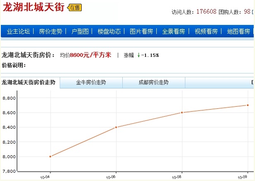Go to 户型图 in the navigation bar

click(80, 31)
